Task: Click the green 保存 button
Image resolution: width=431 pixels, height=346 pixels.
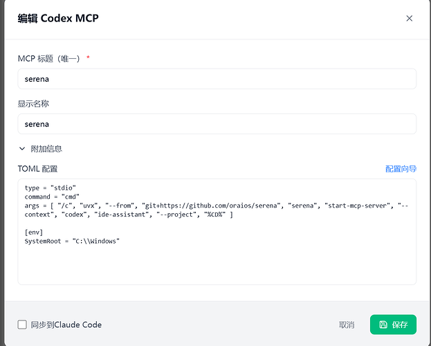Action: (x=393, y=325)
